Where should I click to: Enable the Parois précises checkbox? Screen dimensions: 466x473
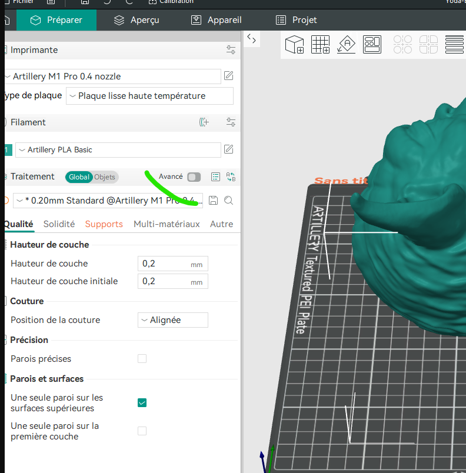[142, 359]
